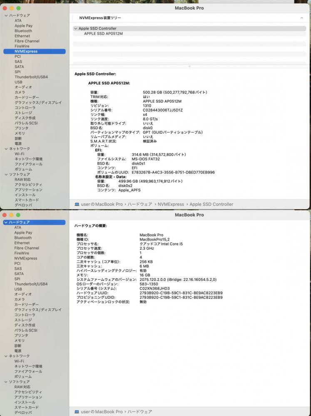Click the laptop icon in bottom window's path bar

tap(77, 412)
